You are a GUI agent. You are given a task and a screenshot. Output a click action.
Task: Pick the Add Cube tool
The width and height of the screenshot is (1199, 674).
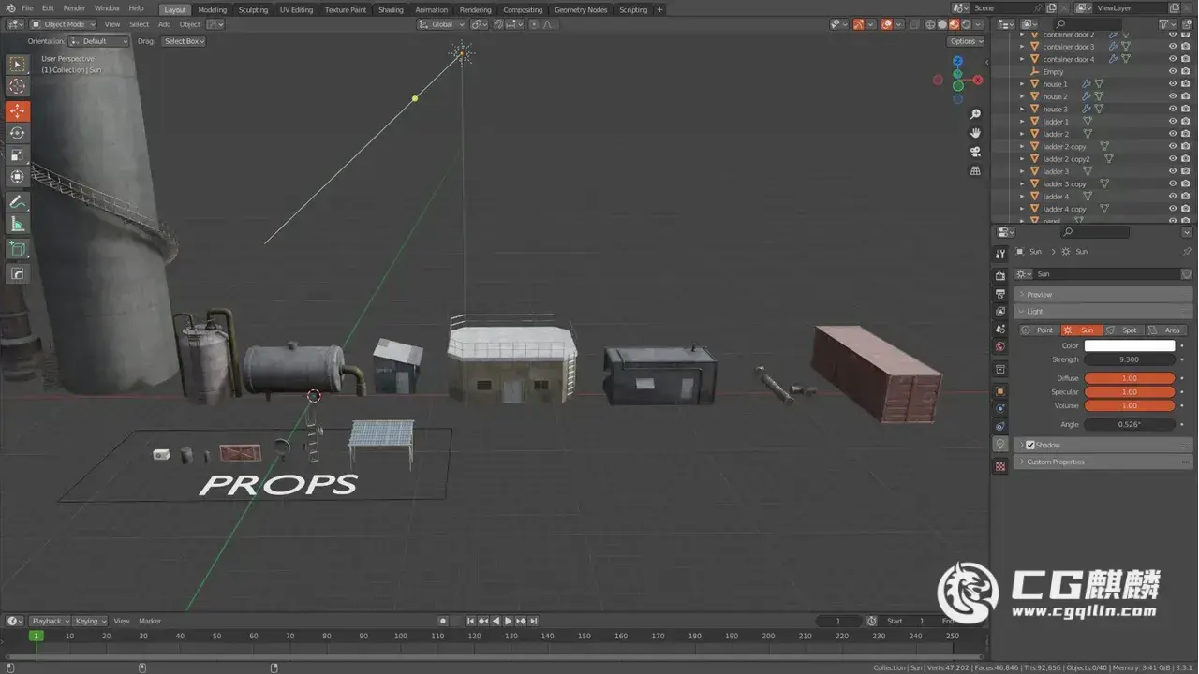tap(18, 249)
